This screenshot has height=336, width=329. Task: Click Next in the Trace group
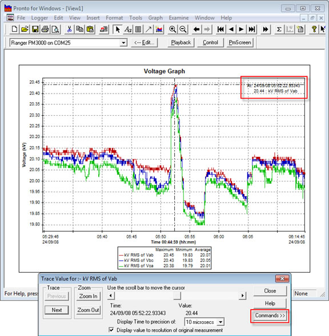pyautogui.click(x=57, y=310)
